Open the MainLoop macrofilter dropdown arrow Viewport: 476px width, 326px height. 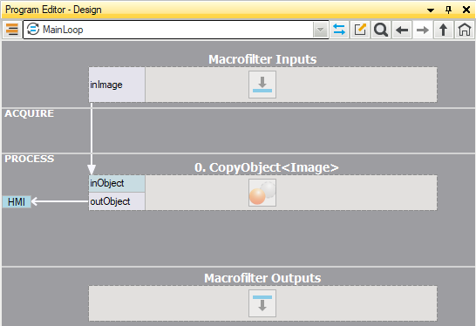(x=320, y=30)
